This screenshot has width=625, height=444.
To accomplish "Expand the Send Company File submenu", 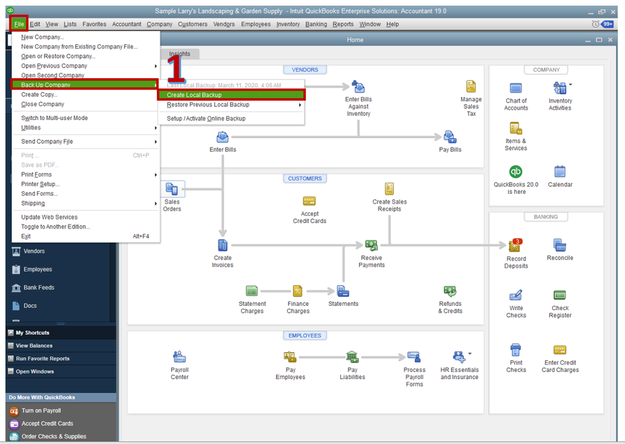I will click(86, 141).
